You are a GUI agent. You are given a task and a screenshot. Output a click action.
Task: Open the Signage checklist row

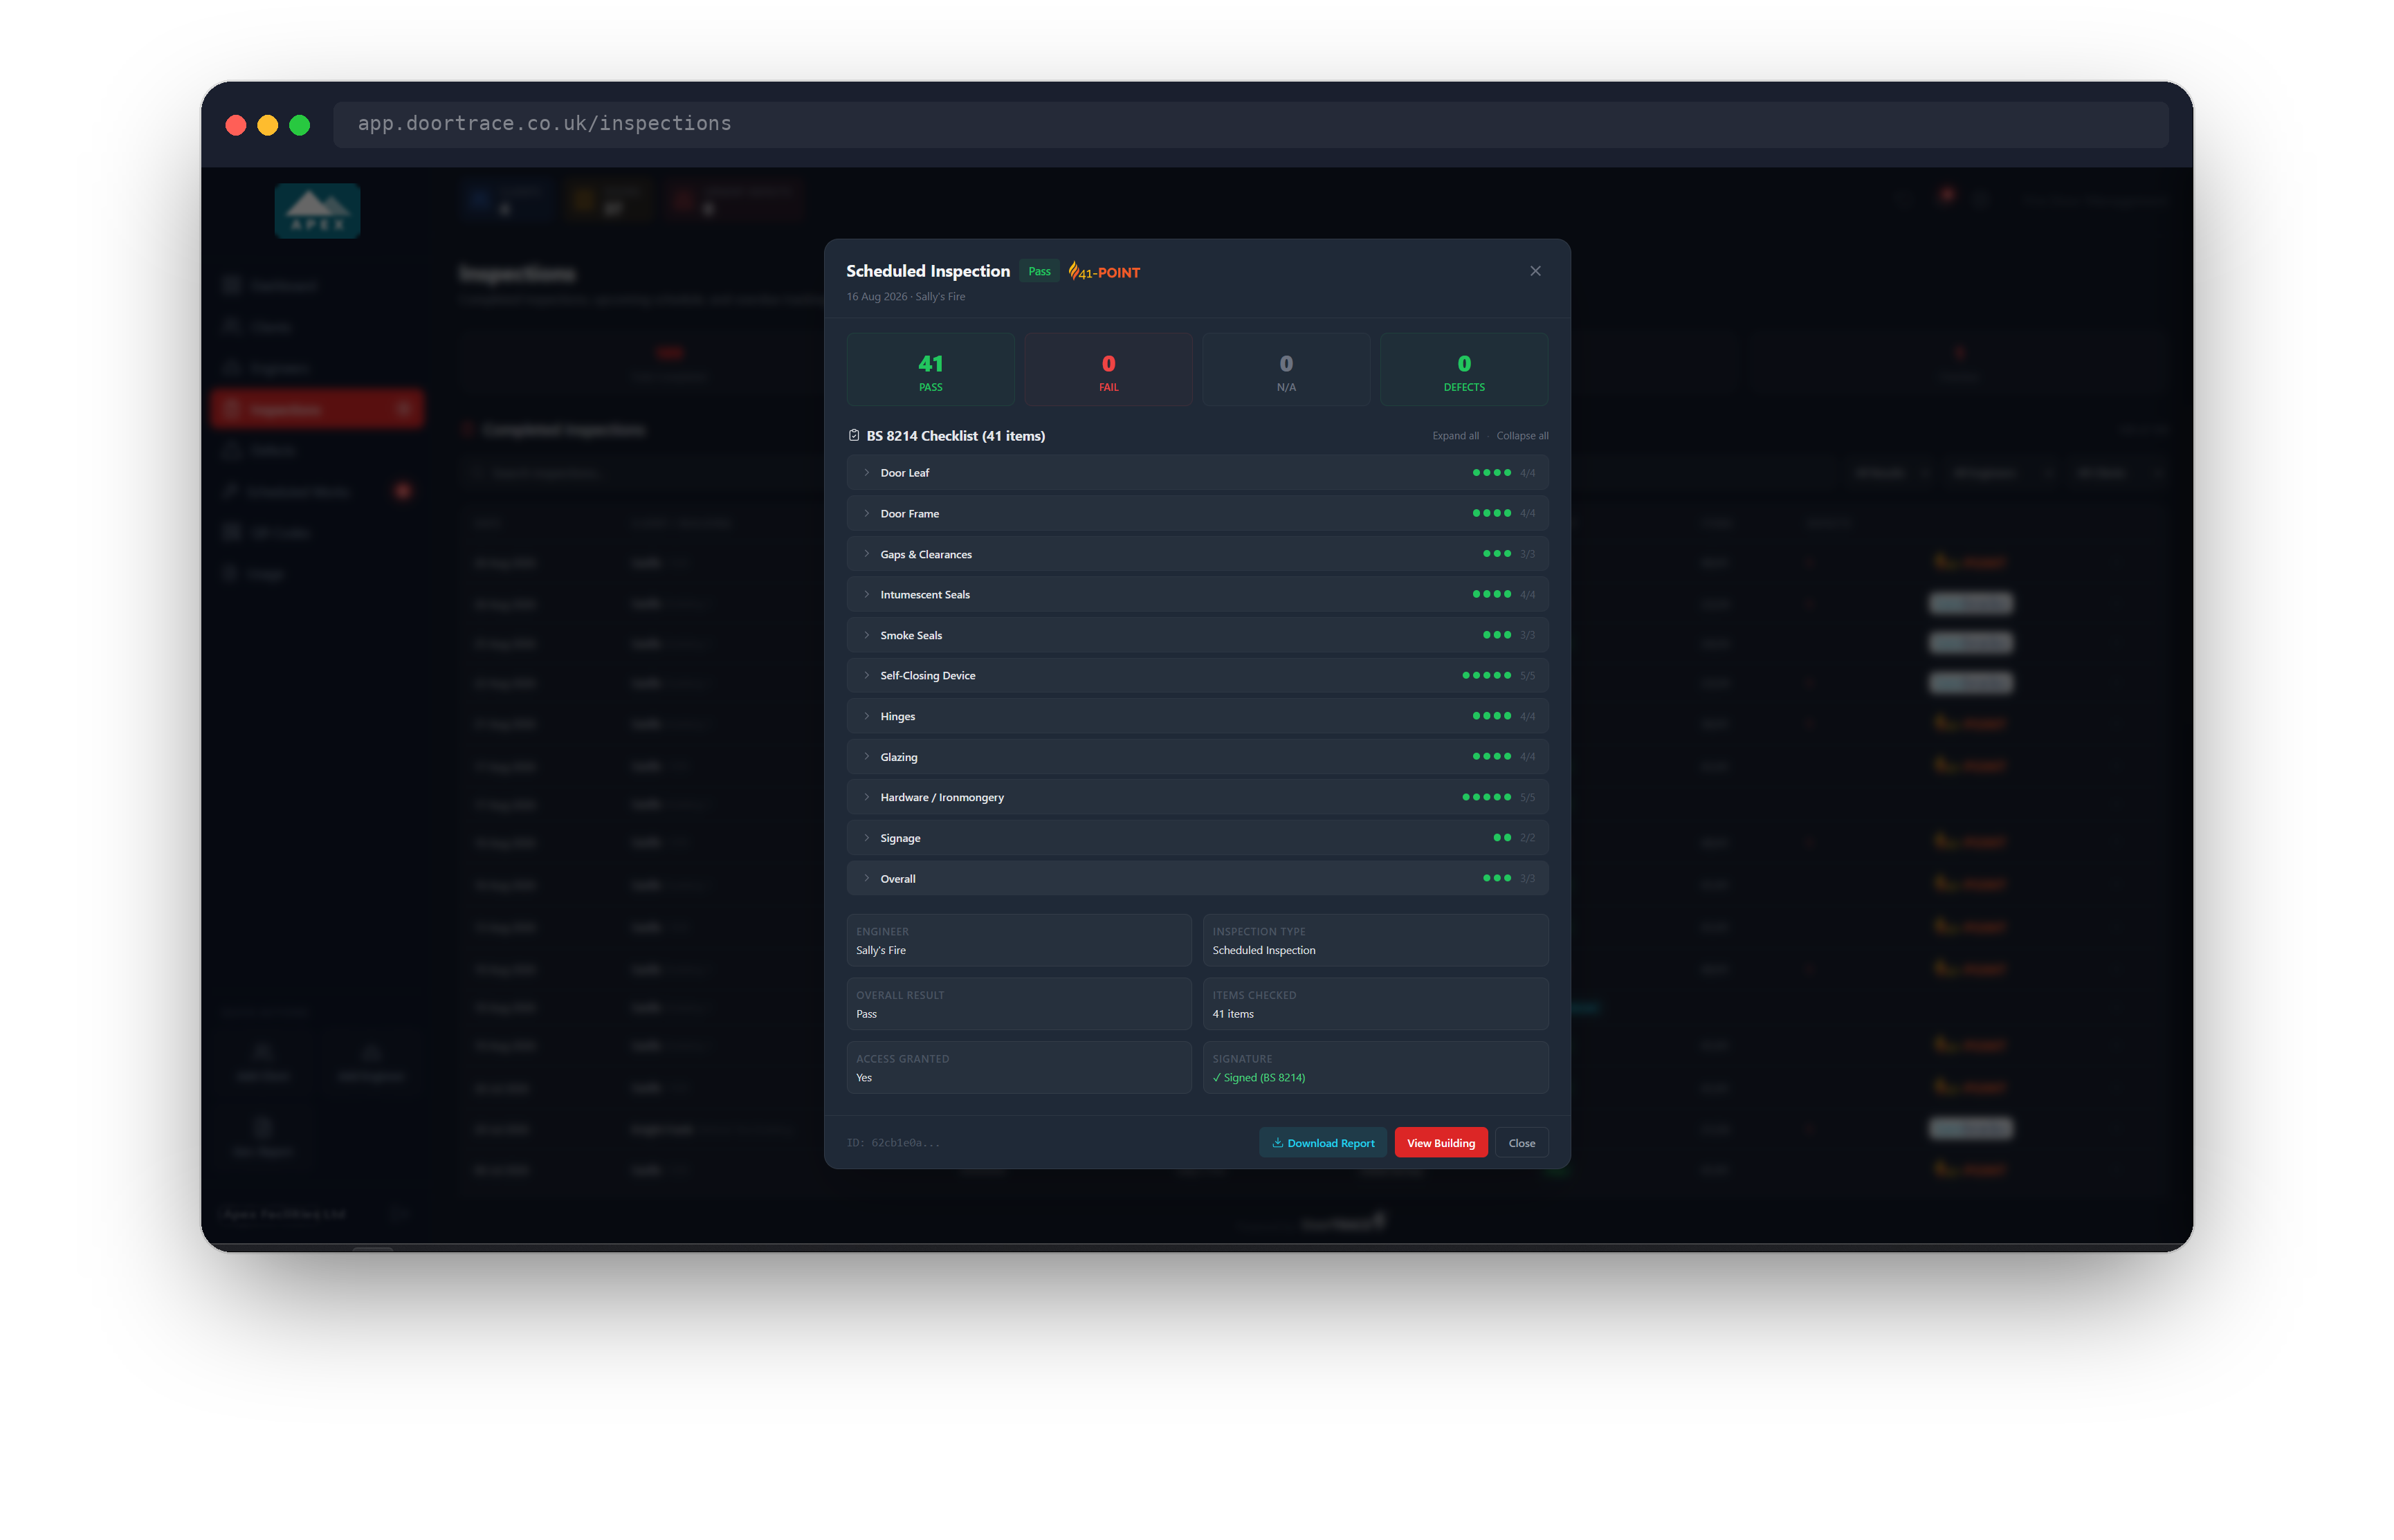(1197, 838)
